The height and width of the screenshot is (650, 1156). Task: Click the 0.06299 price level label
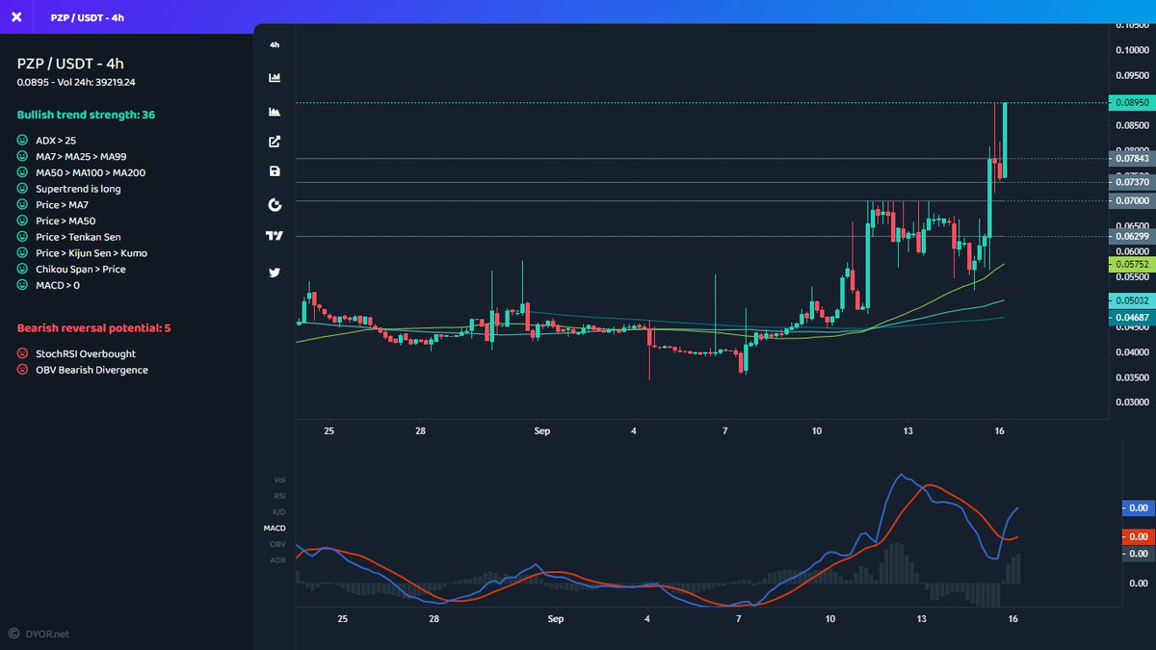(1131, 236)
